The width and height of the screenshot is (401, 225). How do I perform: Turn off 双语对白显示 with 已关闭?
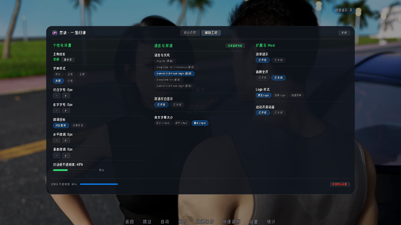pyautogui.click(x=177, y=105)
